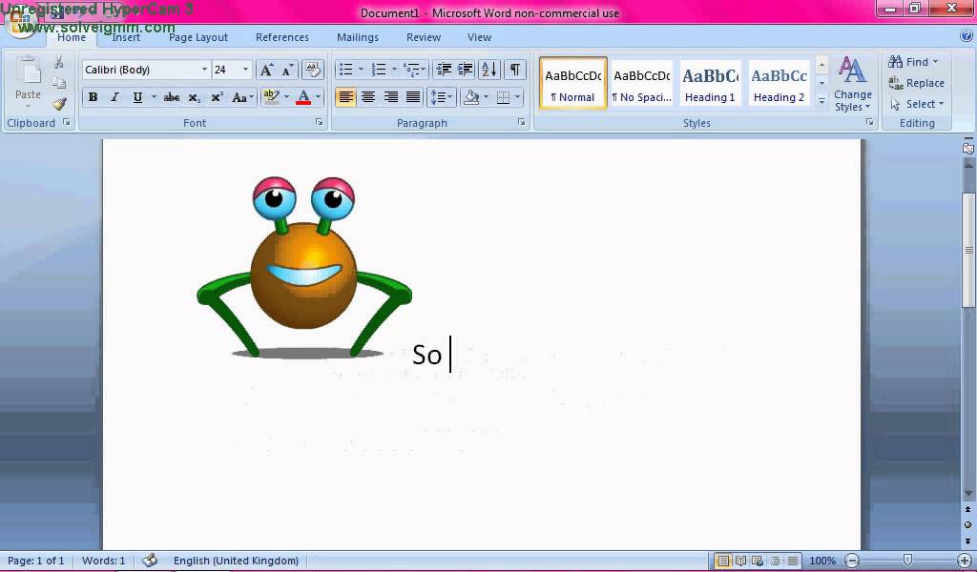Open the Calibri font name dropdown
Screen dimensions: 977x572
click(204, 70)
